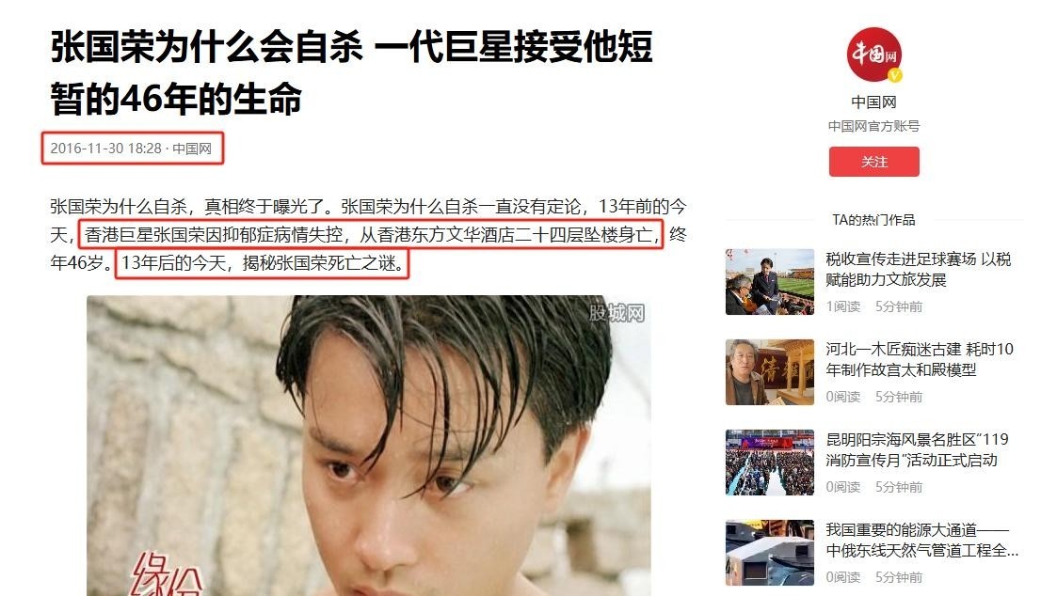The width and height of the screenshot is (1041, 596).
Task: Open article 昆明阳宗海风景名胜区119消防宣传月
Action: tap(917, 449)
